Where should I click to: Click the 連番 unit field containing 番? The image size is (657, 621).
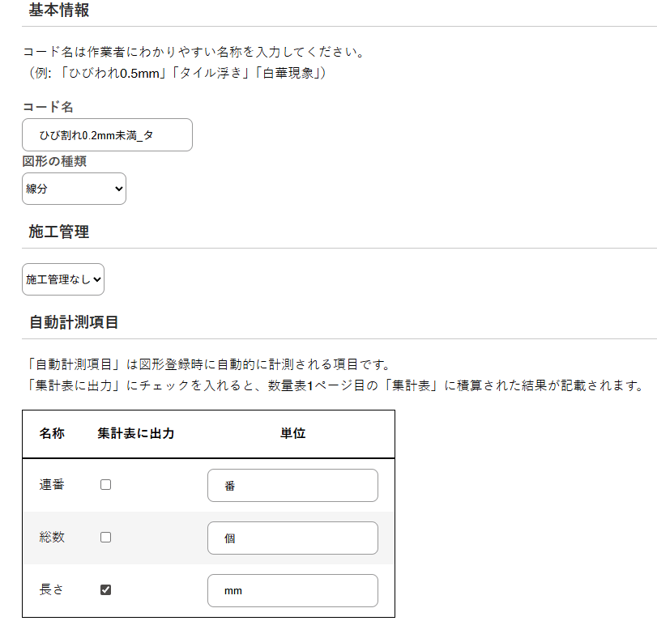pos(292,485)
